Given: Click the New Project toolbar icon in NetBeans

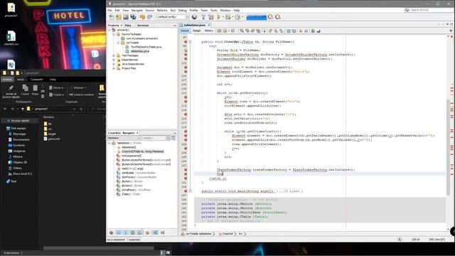Looking at the screenshot, I should pyautogui.click(x=119, y=17).
